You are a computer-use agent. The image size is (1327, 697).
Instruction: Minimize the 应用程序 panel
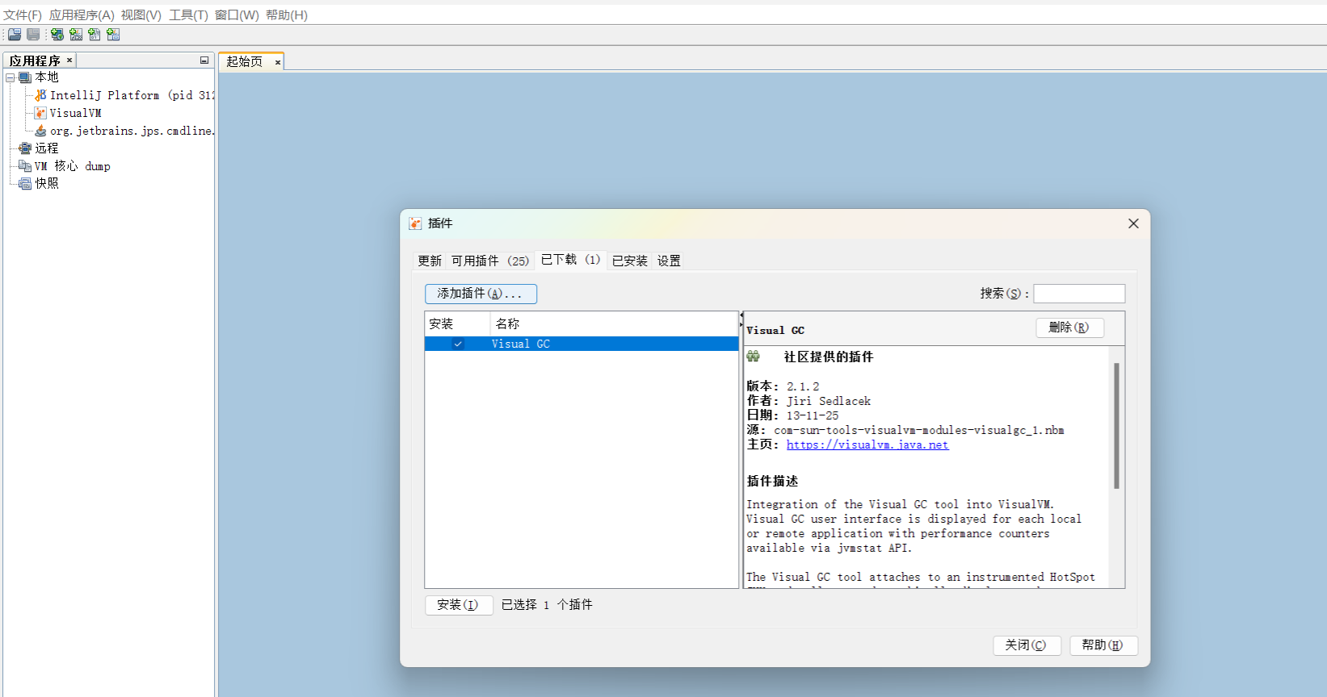pos(204,61)
